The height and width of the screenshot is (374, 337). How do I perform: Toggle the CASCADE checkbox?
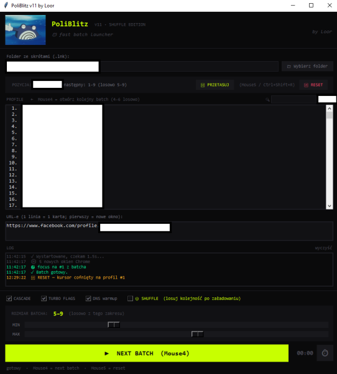pos(9,299)
